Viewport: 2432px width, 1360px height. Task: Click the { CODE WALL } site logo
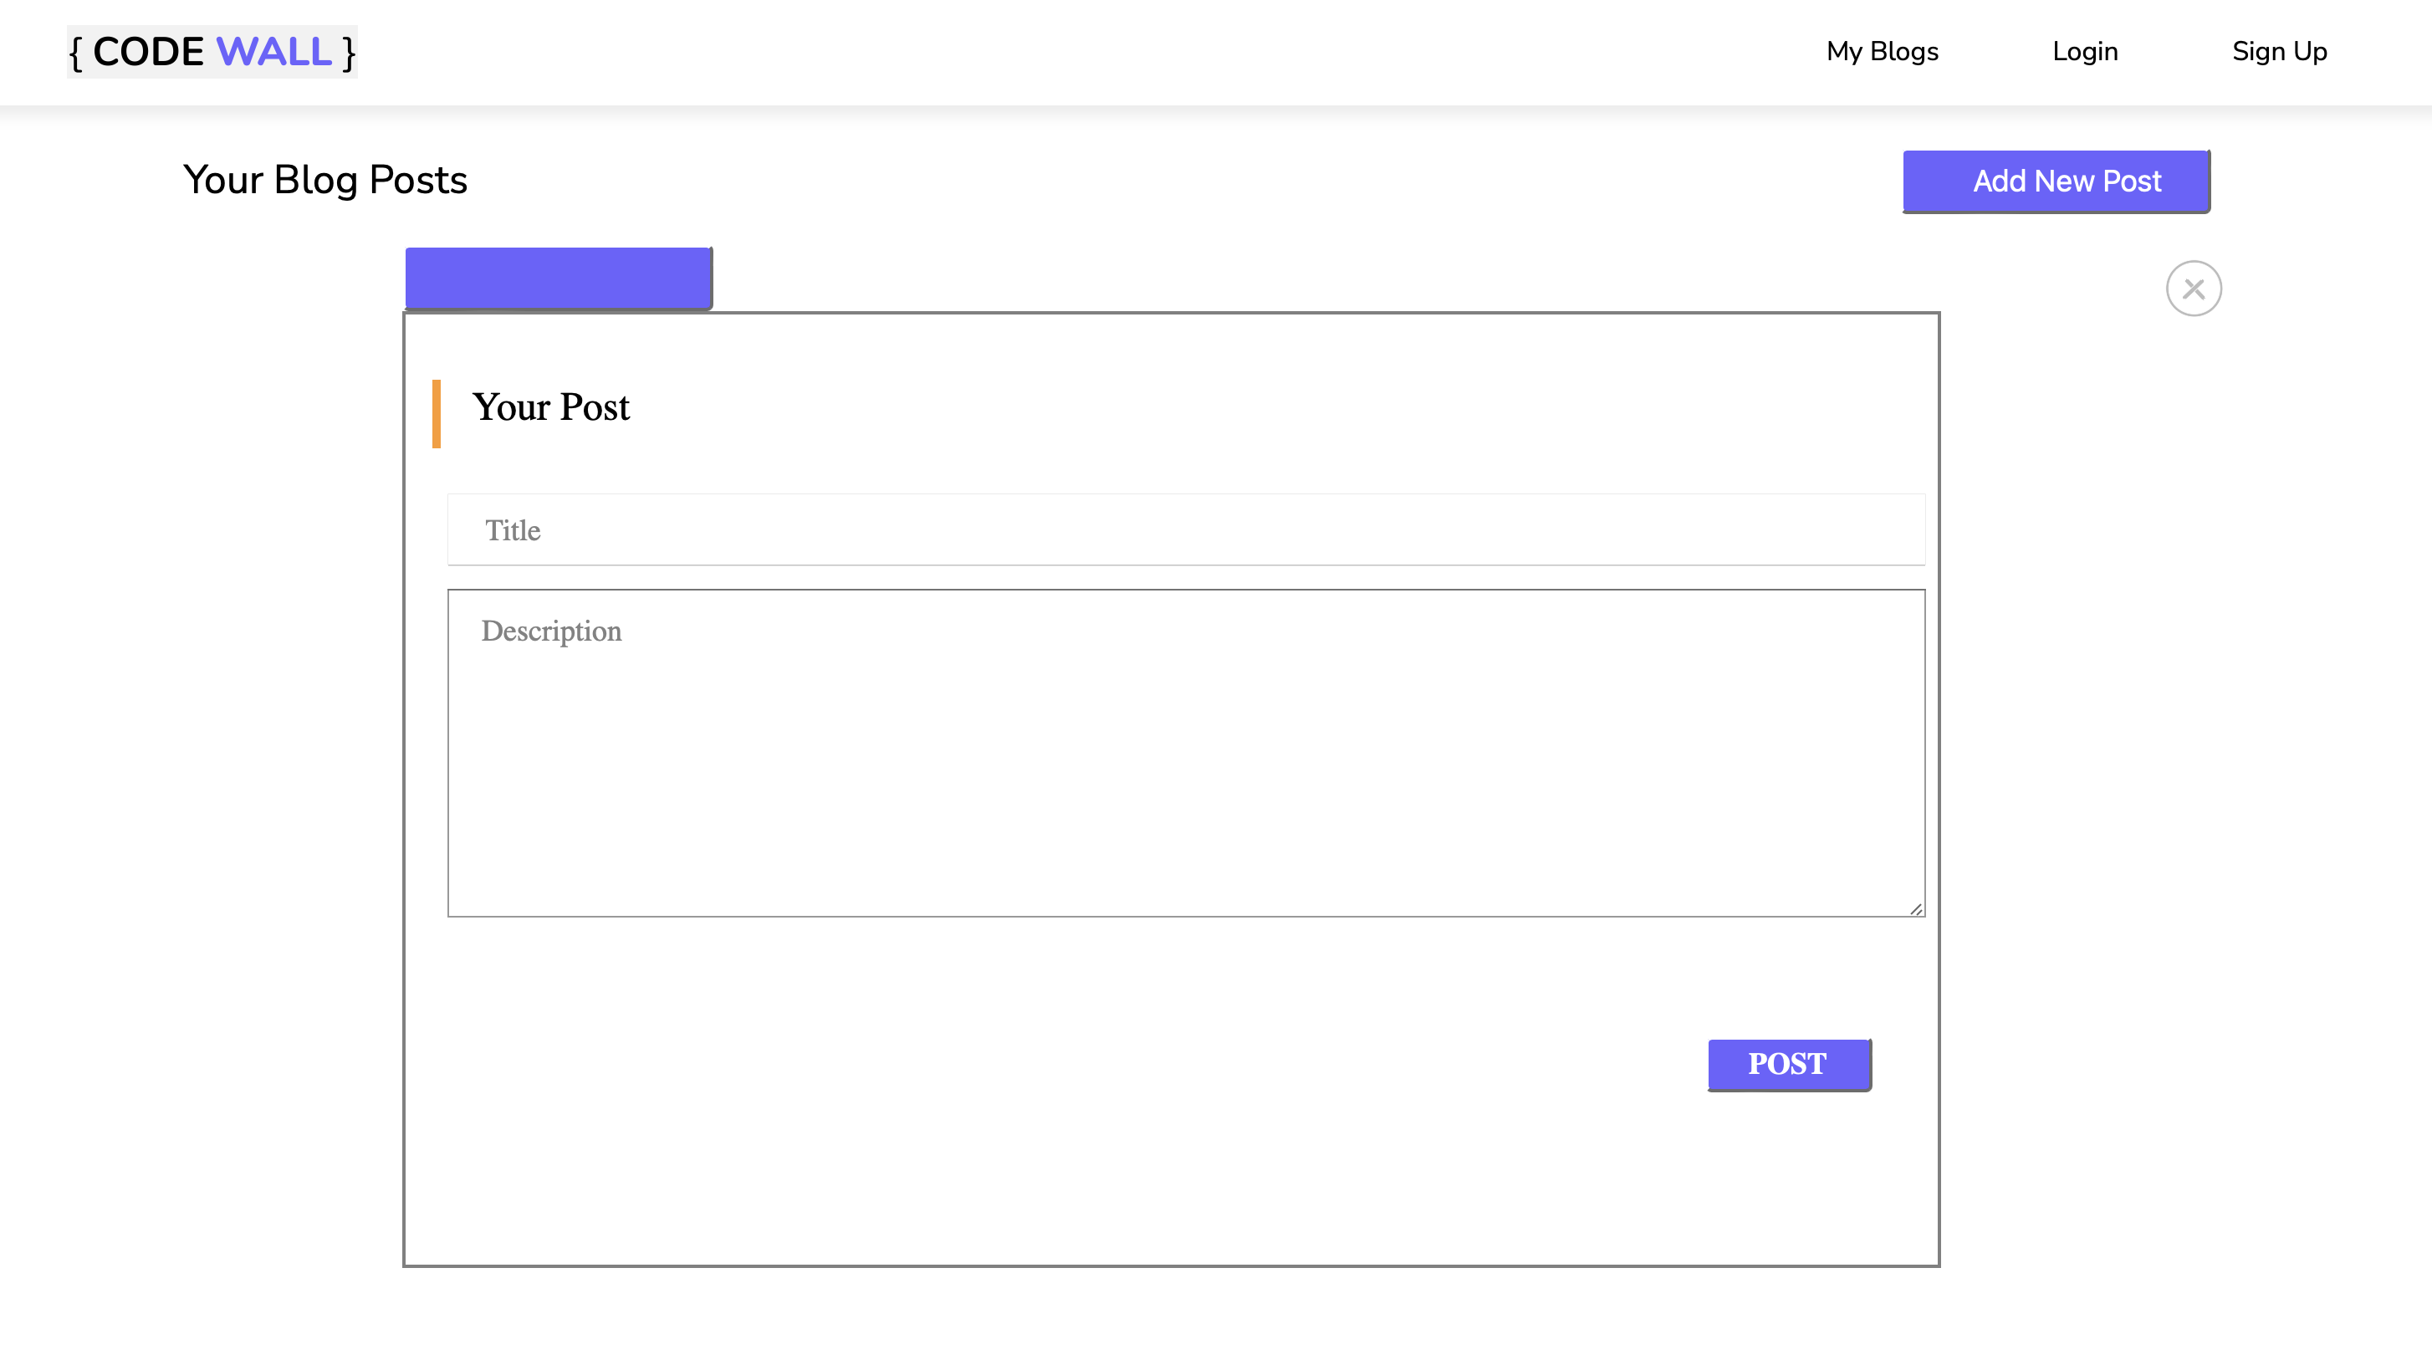pos(211,52)
